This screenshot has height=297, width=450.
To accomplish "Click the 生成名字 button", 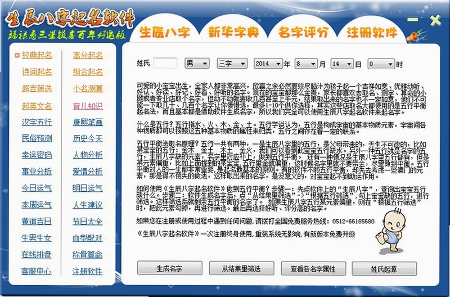I will (170, 268).
